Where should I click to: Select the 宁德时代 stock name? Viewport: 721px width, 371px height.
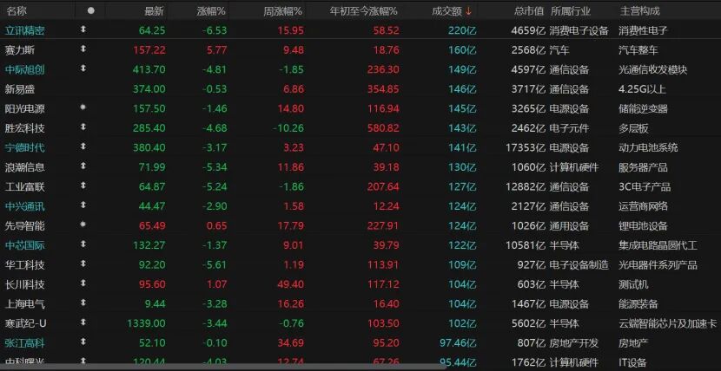pos(25,147)
